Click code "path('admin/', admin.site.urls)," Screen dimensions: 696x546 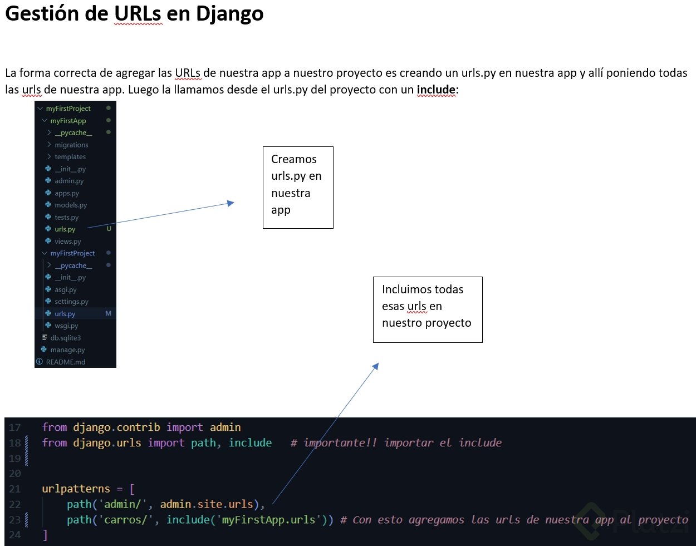point(166,504)
